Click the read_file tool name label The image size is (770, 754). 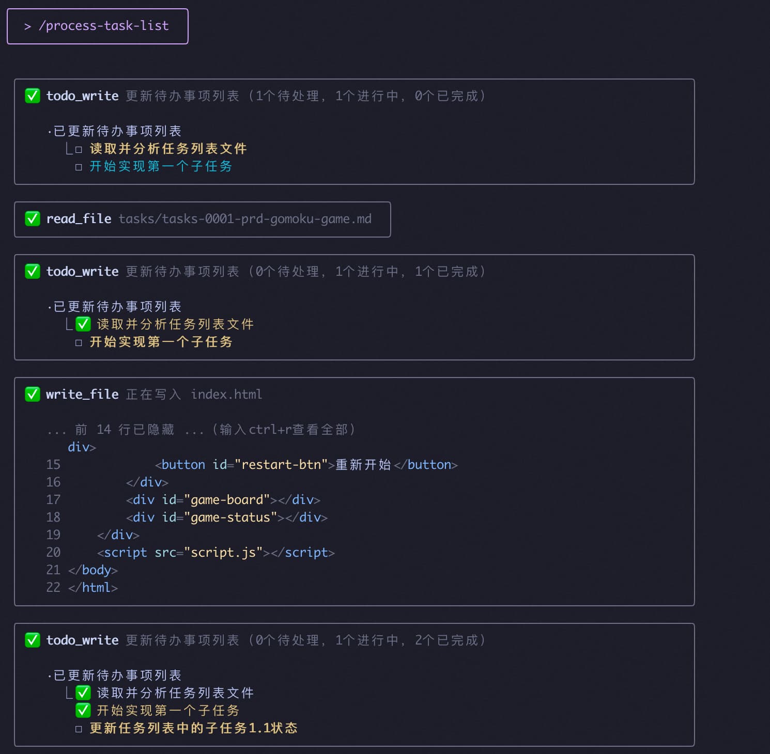79,219
